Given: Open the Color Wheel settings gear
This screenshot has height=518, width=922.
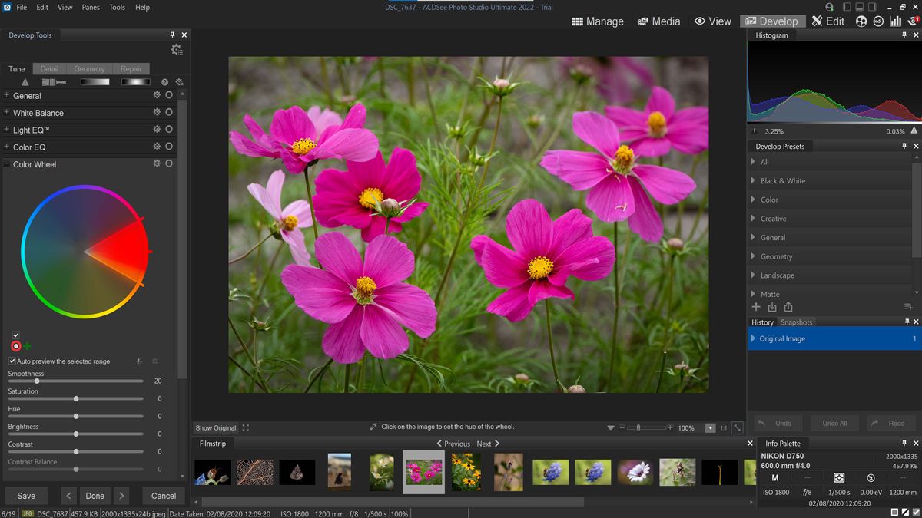Looking at the screenshot, I should coord(156,163).
